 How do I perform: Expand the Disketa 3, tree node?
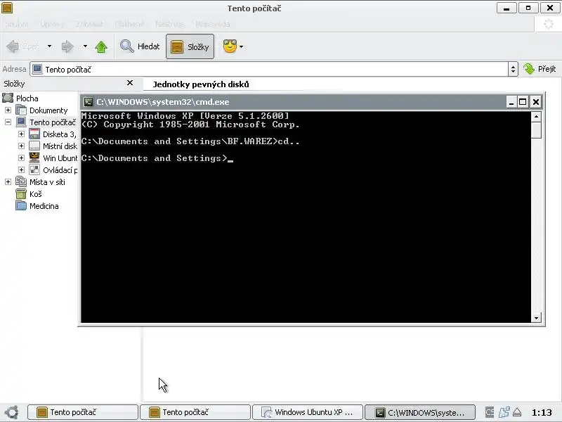point(21,134)
